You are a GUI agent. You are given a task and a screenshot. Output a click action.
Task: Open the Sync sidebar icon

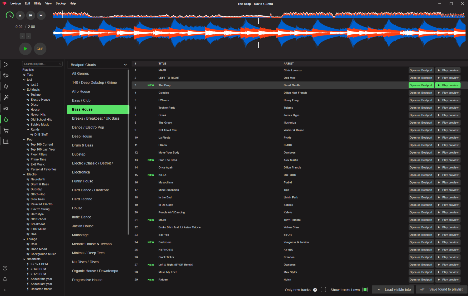6,86
